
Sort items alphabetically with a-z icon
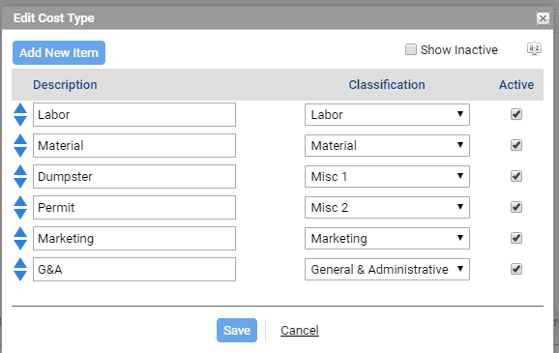(x=534, y=48)
